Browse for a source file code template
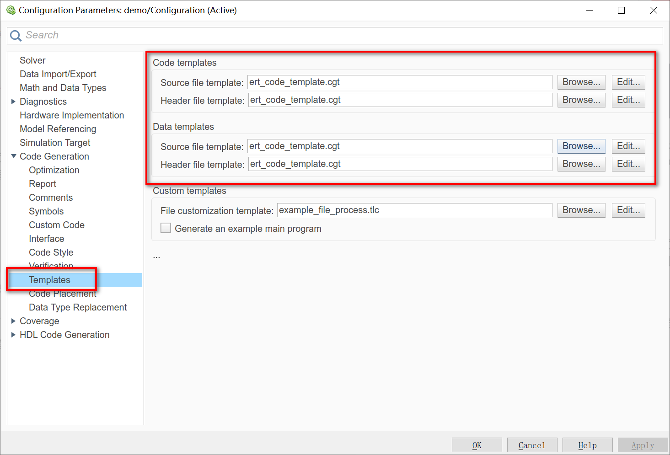The height and width of the screenshot is (455, 670). [581, 82]
